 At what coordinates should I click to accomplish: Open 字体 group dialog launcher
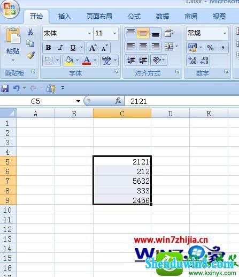(x=116, y=72)
